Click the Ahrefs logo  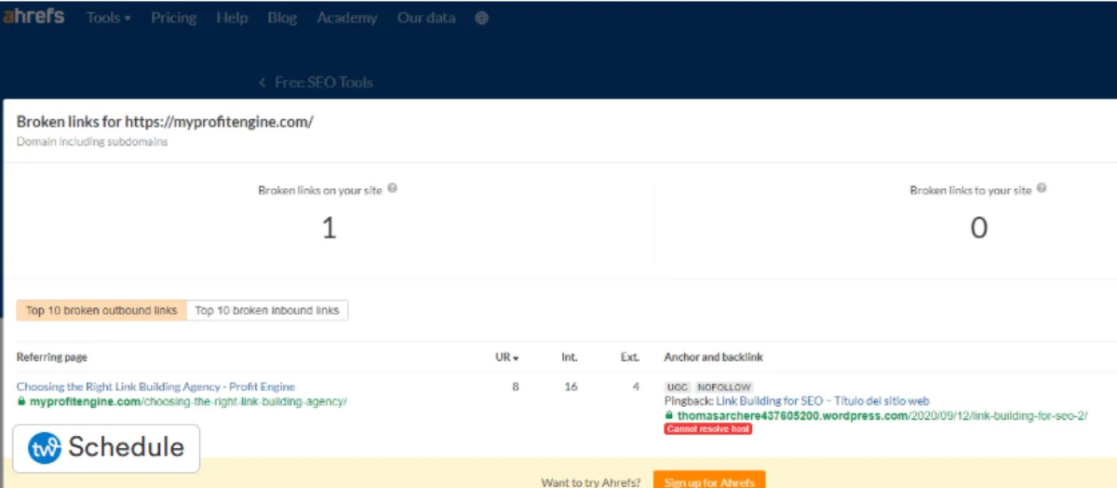tap(33, 18)
